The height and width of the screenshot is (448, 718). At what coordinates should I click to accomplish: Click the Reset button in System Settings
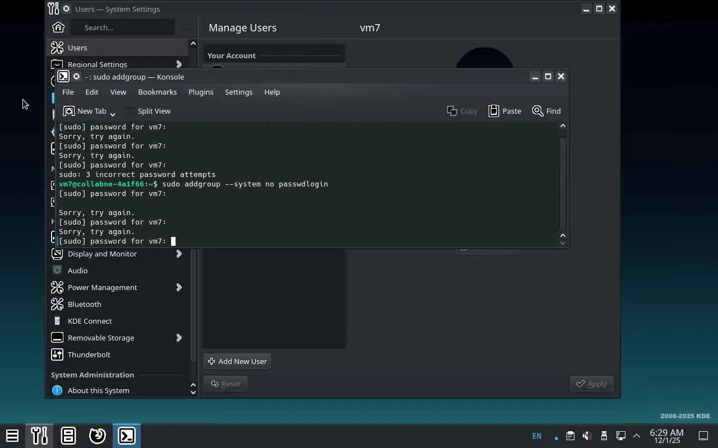[225, 384]
